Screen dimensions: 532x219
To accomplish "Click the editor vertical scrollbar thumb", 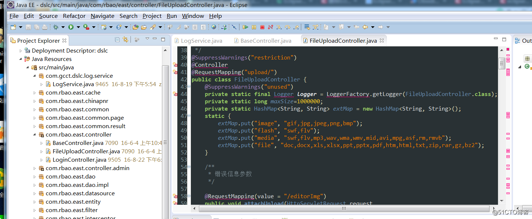I will coord(502,63).
